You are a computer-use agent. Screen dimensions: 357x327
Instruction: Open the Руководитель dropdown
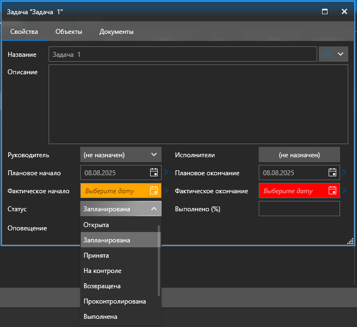click(x=121, y=154)
